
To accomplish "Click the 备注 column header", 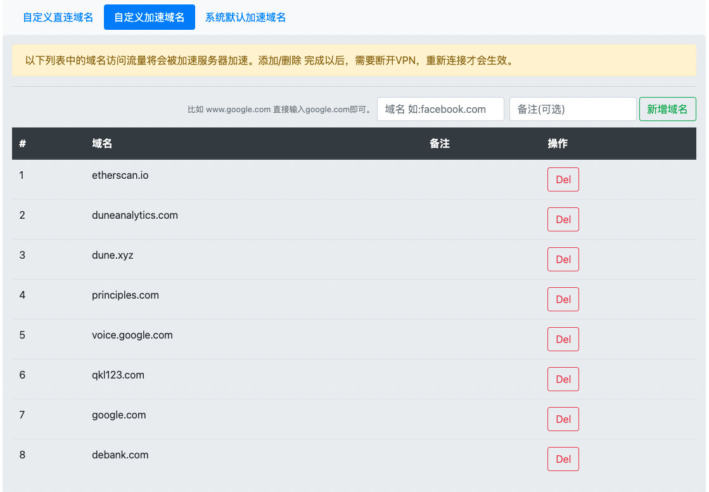I will [439, 143].
